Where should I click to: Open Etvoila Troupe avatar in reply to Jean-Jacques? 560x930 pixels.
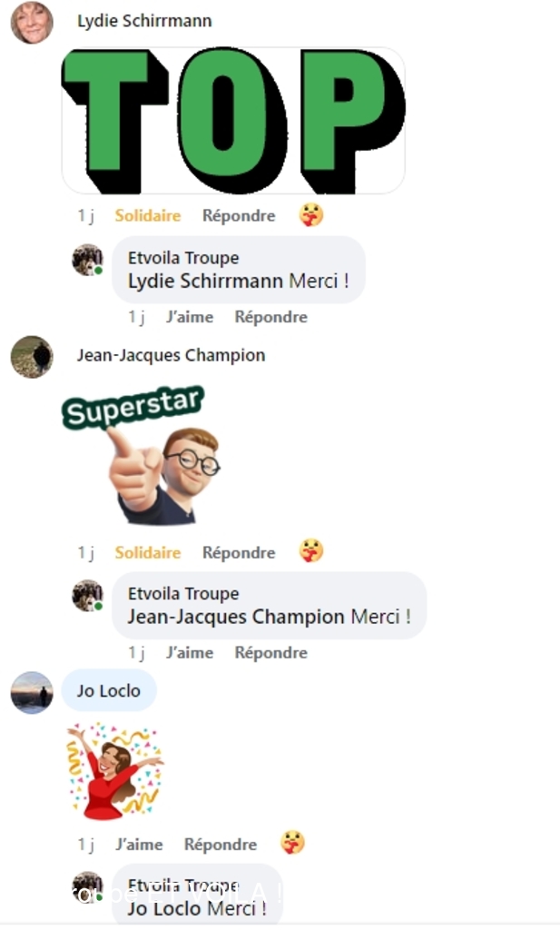point(88,596)
